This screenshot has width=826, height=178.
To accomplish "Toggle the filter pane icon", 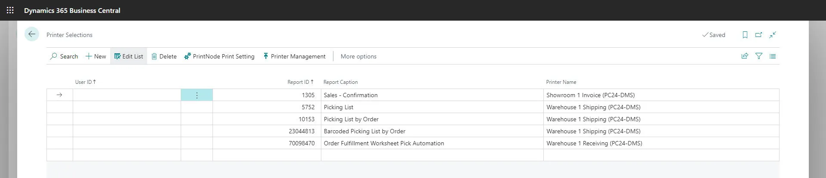I will coord(759,56).
